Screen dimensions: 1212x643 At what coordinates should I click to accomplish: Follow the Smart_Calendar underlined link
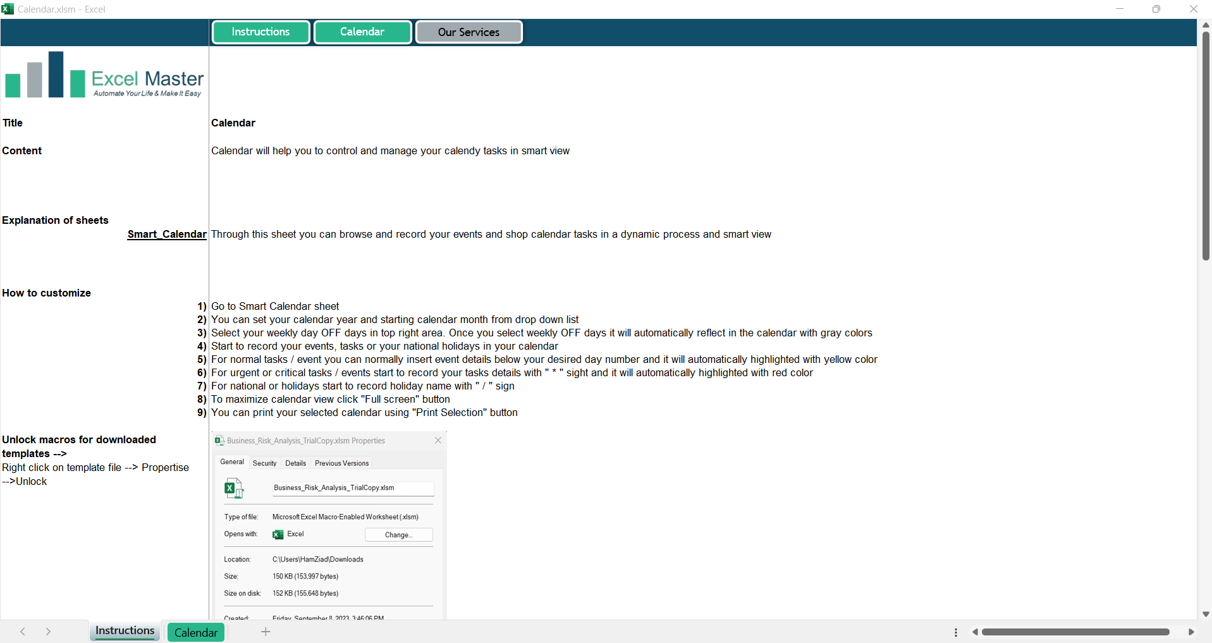point(167,235)
